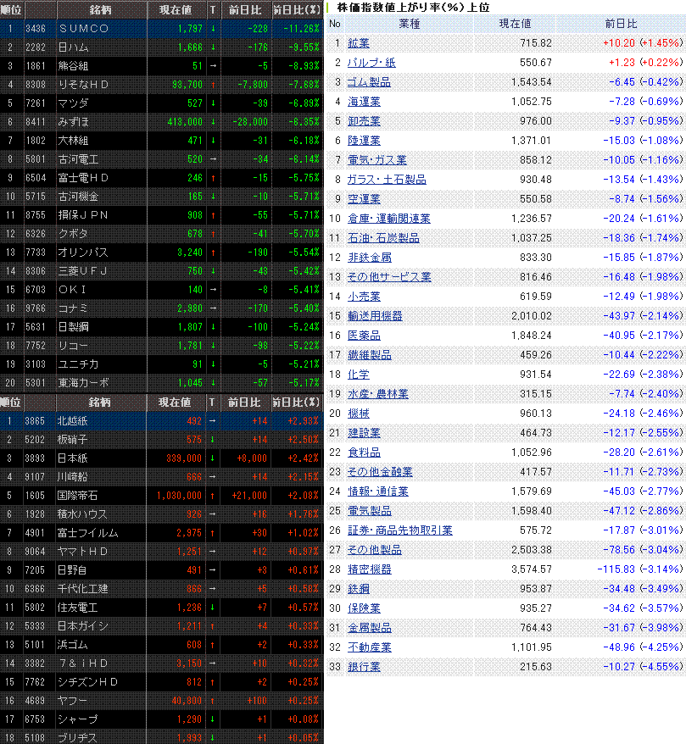Click the 三菱ＵＦＪ stock name
The image size is (686, 744).
point(82,271)
